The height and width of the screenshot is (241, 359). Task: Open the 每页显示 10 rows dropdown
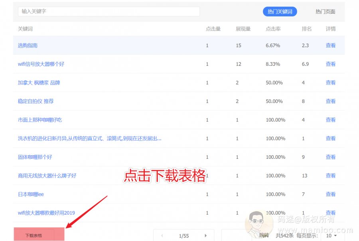[332, 235]
